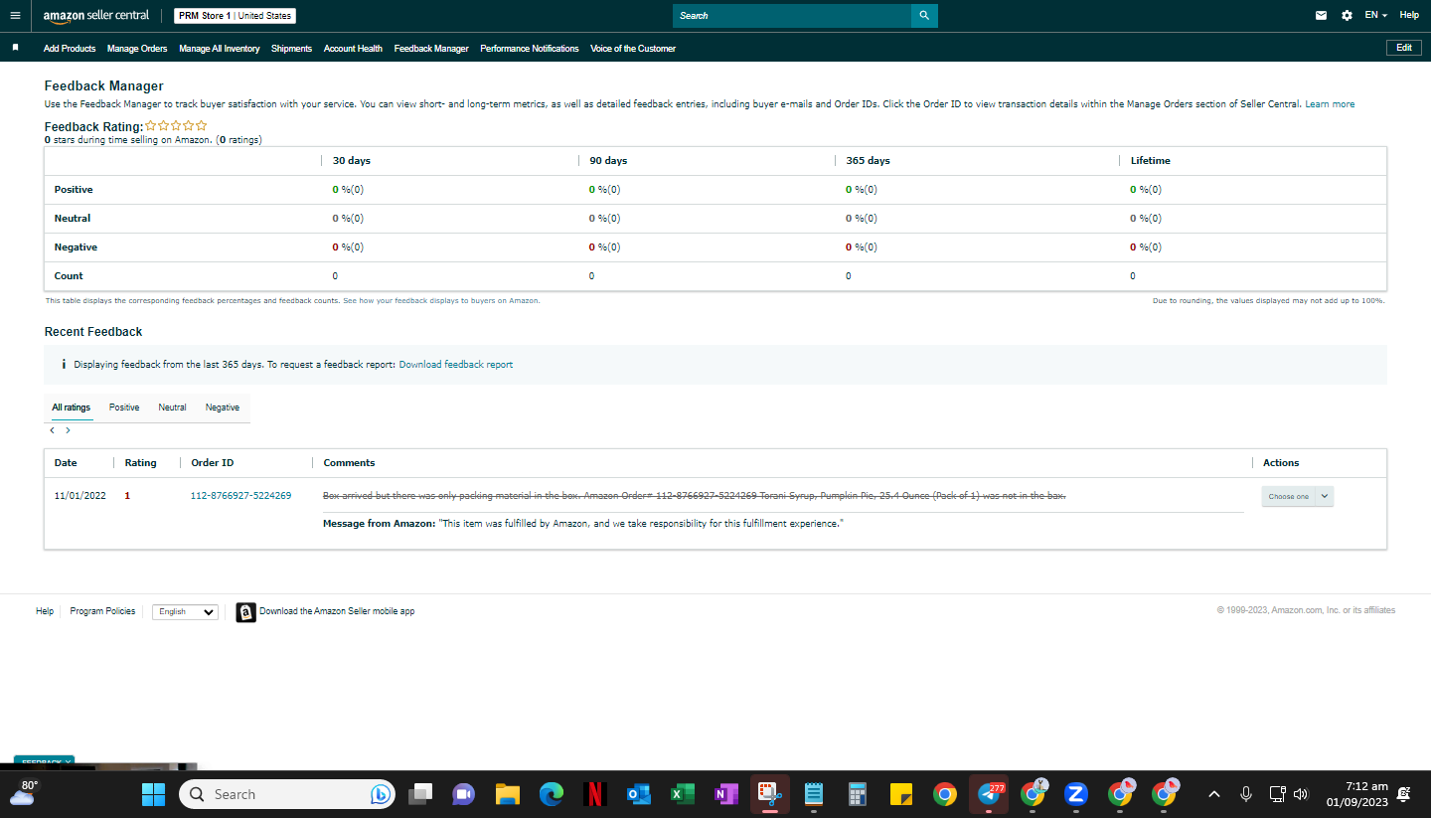Open the settings gear in the header
Image resolution: width=1431 pixels, height=818 pixels.
1347,15
